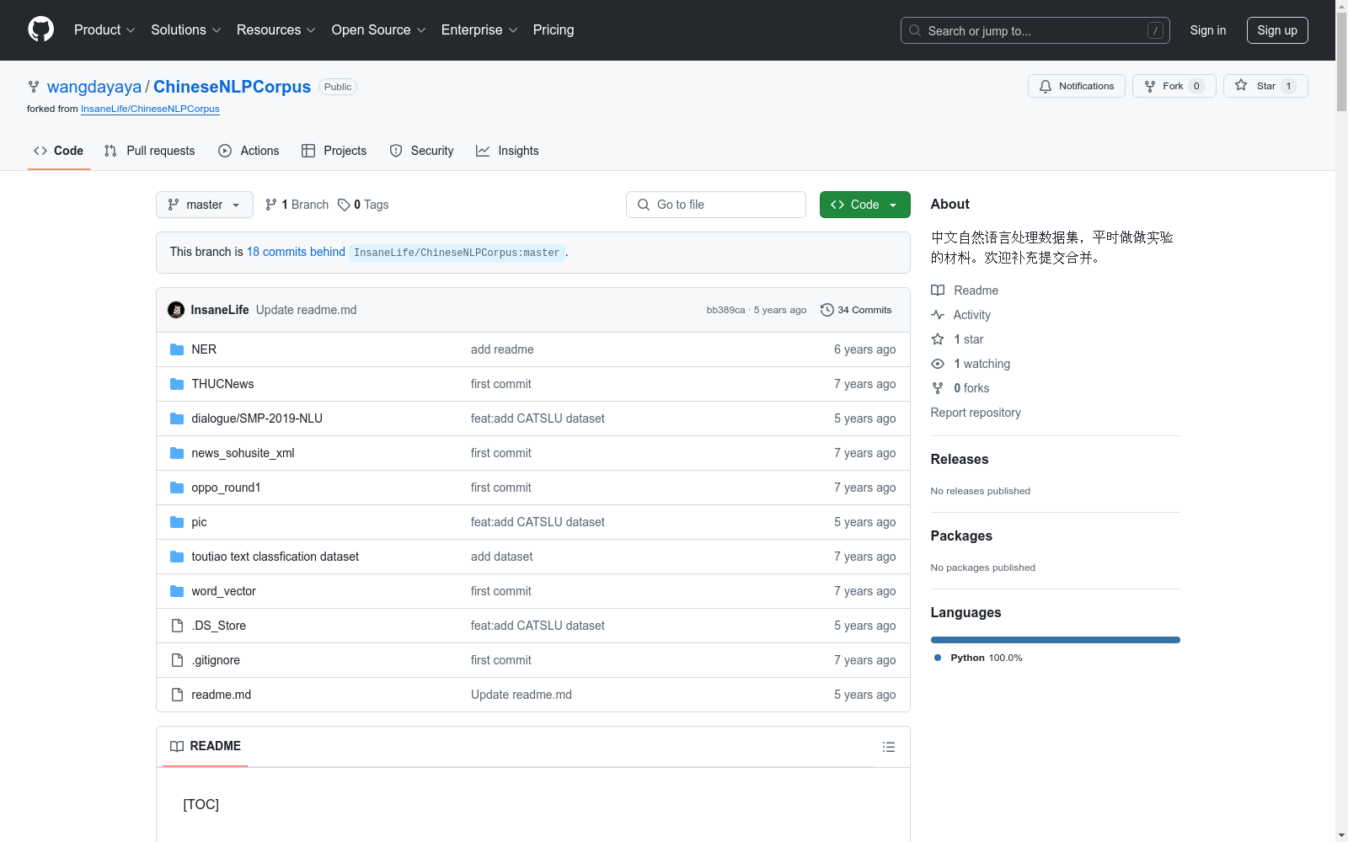
Task: Click the bell icon in Notifications
Action: (1046, 86)
